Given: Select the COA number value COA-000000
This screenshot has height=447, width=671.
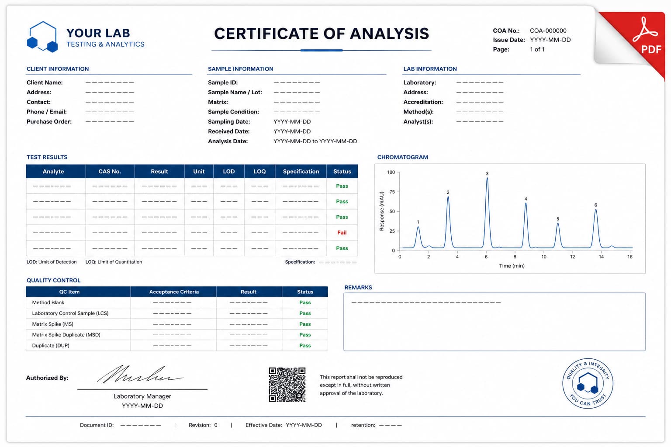Looking at the screenshot, I should [548, 31].
